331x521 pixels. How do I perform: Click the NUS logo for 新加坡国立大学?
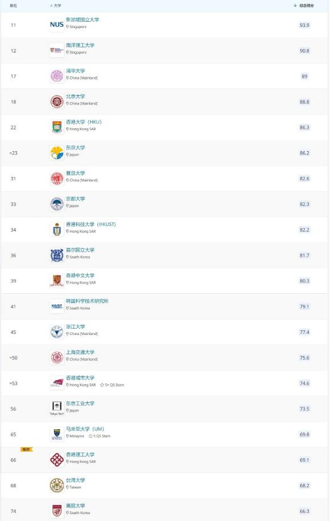(56, 25)
